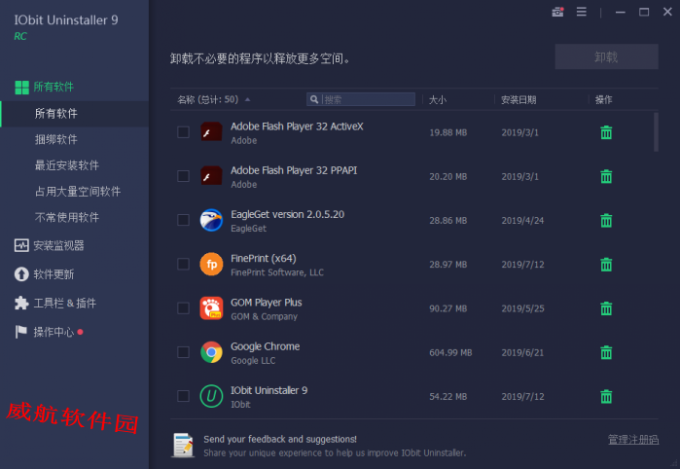Click trash icon for Adobe Flash Player 32 PPAPI
The width and height of the screenshot is (680, 469).
606,176
